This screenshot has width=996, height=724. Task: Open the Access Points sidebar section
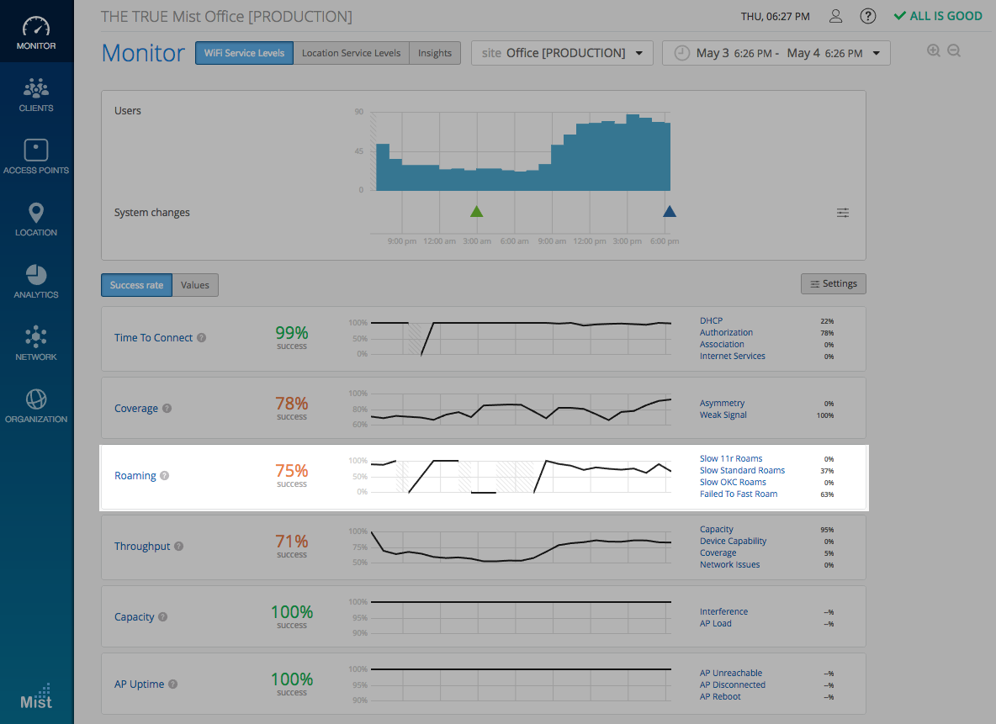[x=36, y=156]
